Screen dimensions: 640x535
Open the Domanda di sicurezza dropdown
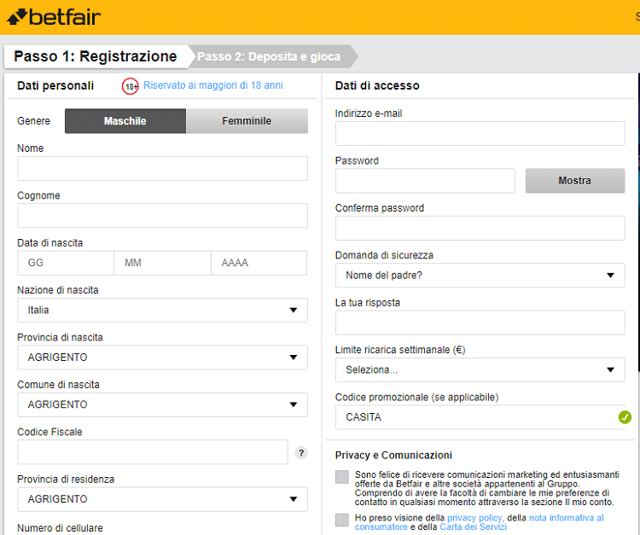pyautogui.click(x=480, y=276)
